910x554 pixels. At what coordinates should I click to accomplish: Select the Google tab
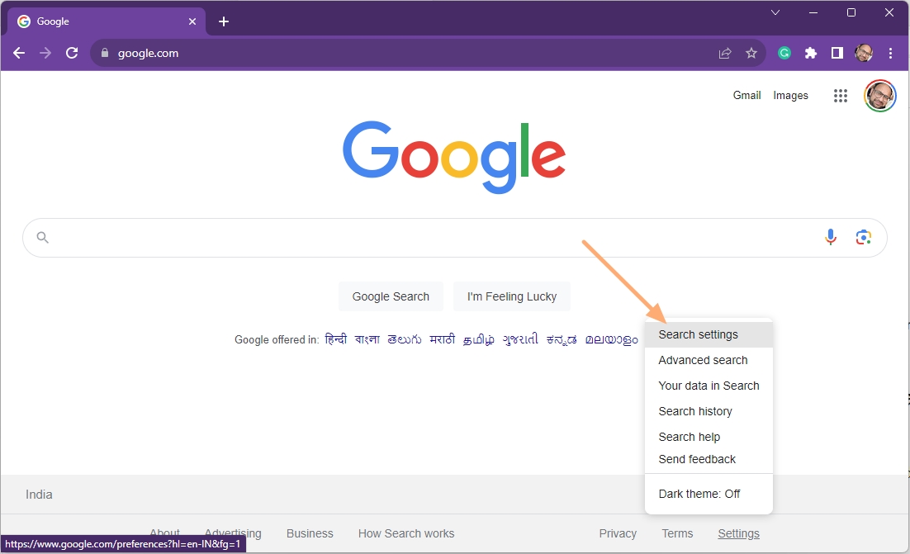point(107,21)
